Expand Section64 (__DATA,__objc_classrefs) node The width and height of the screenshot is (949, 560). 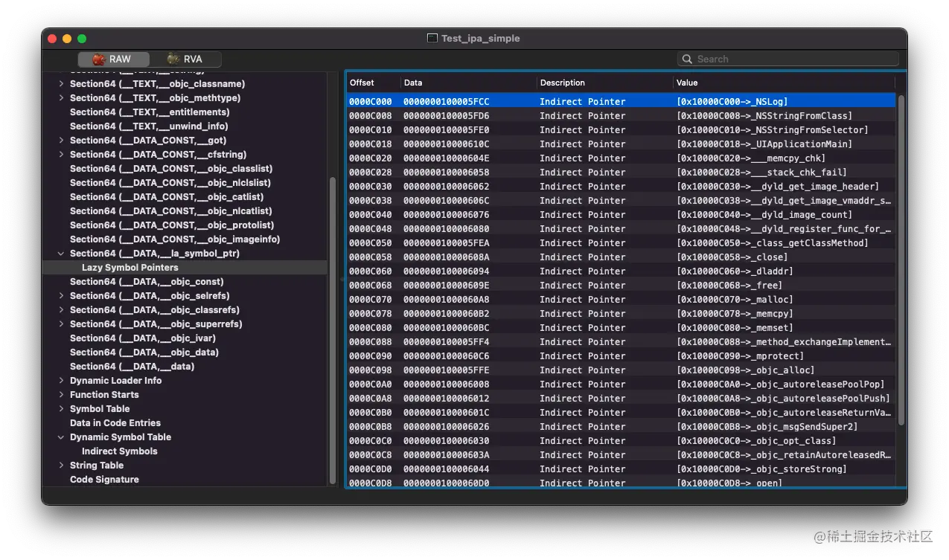pyautogui.click(x=61, y=310)
